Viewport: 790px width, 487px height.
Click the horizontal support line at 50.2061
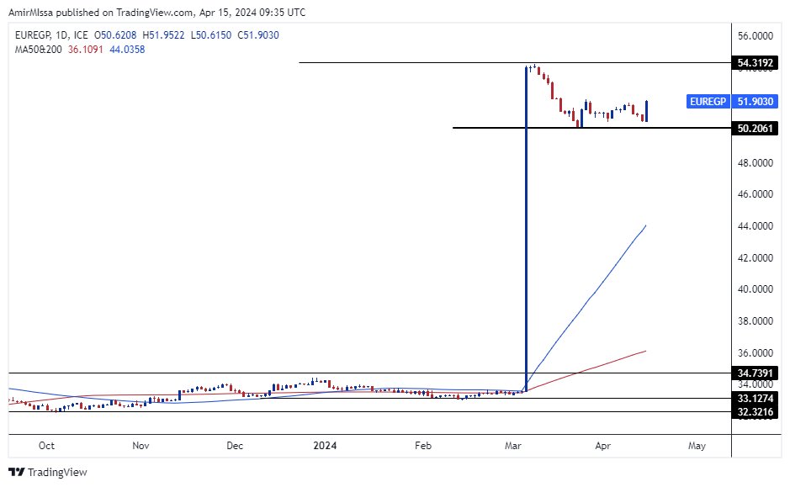(592, 127)
